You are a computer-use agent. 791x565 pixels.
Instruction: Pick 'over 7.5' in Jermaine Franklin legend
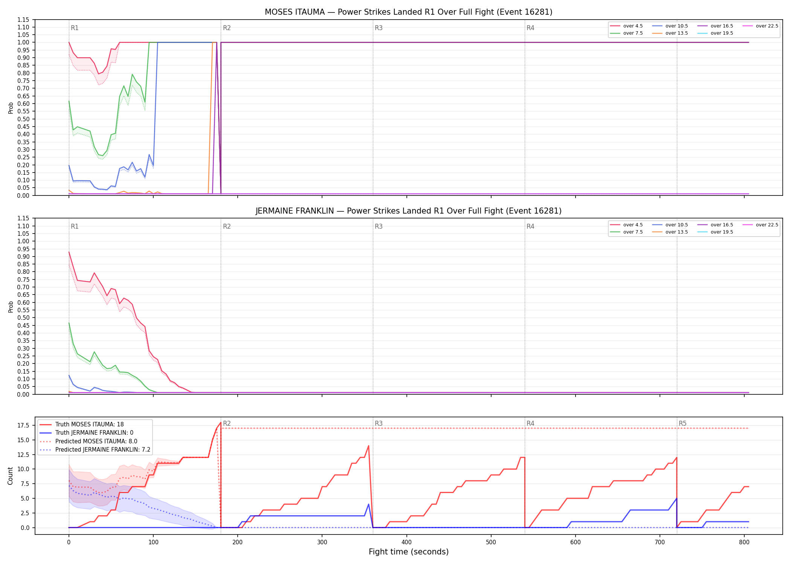(x=626, y=232)
